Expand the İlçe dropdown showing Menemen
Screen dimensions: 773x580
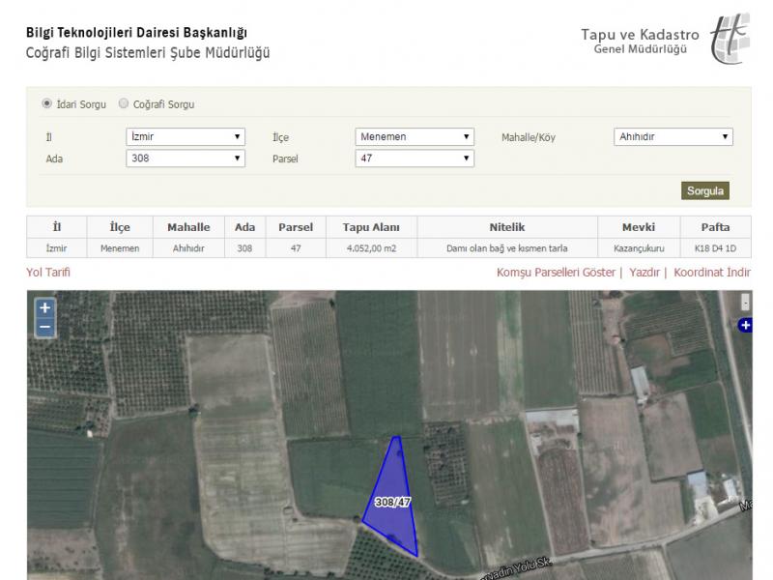415,137
